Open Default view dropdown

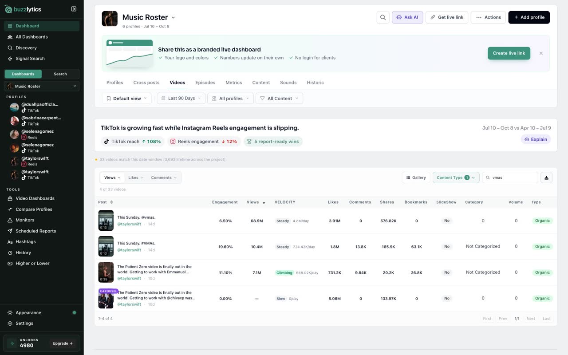(x=127, y=99)
